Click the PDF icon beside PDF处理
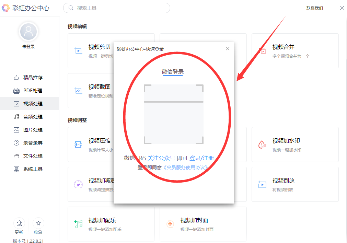Viewport: 347px width, 243px height. tap(16, 91)
